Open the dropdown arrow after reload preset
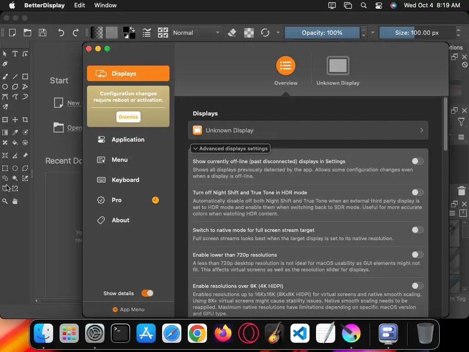This screenshot has height=352, width=469. 278,33
